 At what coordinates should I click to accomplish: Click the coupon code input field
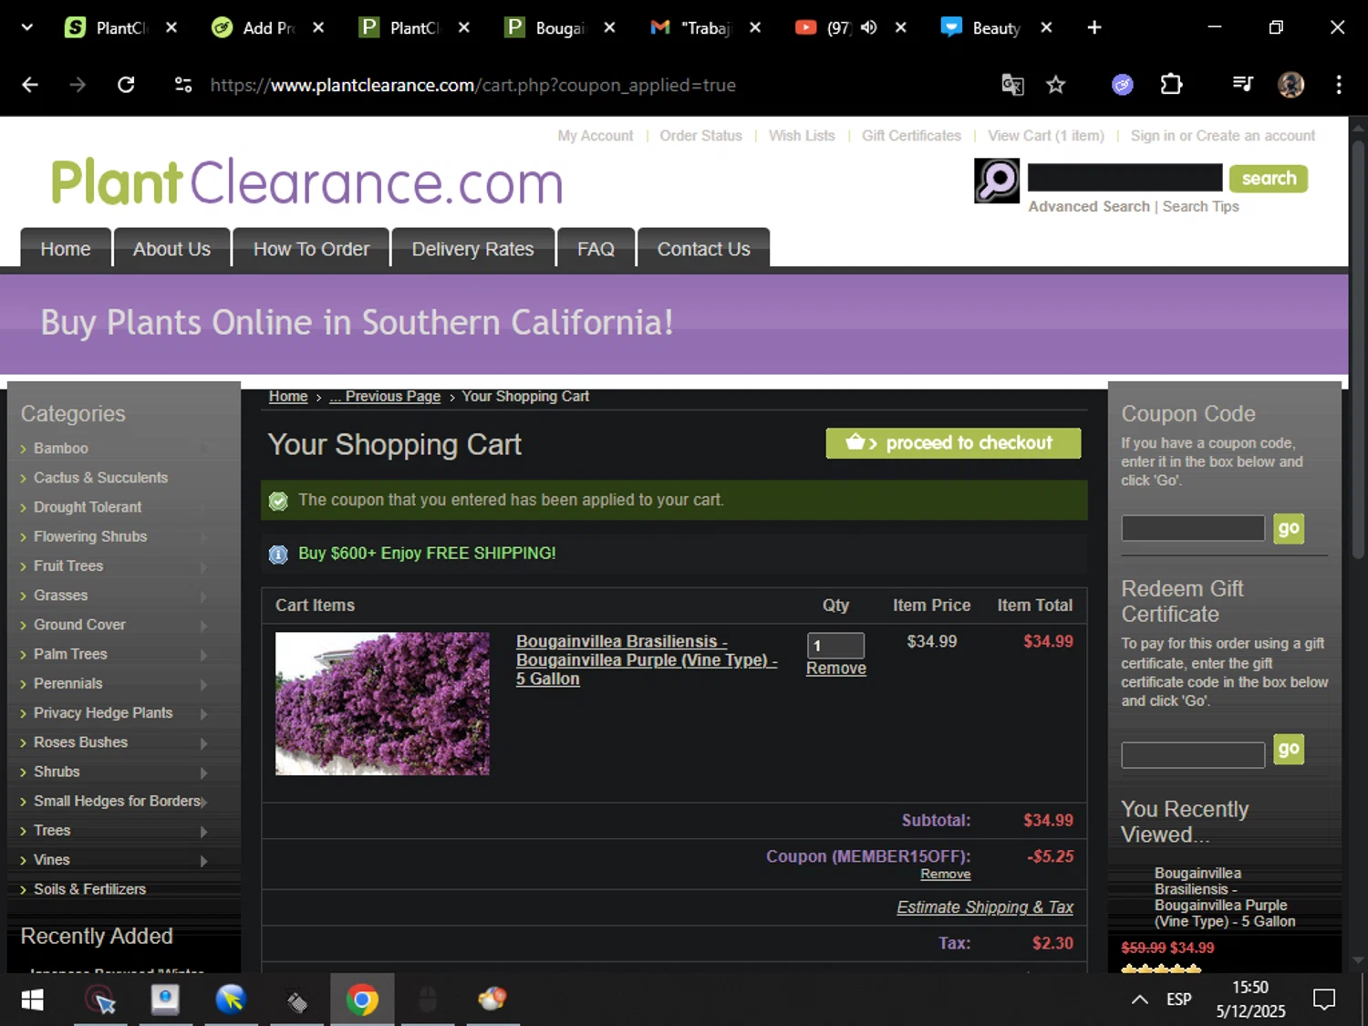click(x=1193, y=528)
